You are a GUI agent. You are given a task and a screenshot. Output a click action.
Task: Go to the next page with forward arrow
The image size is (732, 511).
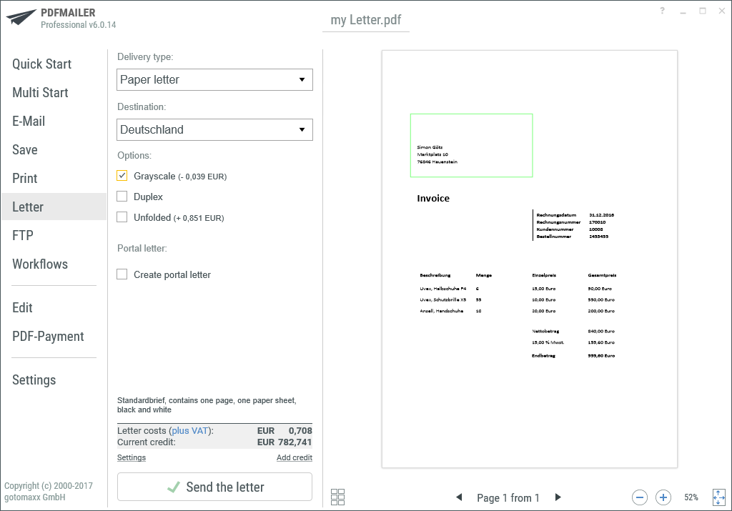click(x=558, y=497)
